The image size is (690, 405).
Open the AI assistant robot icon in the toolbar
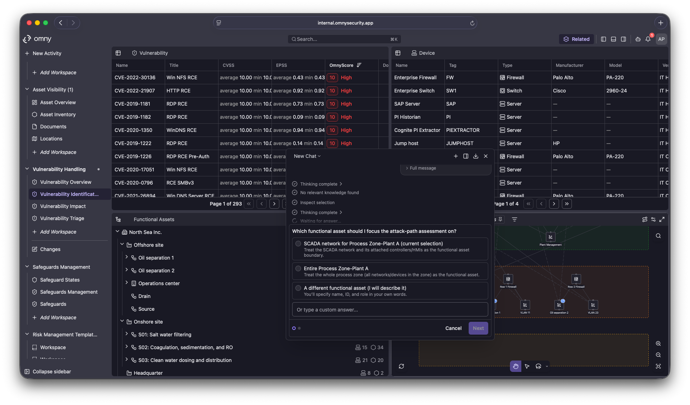point(638,39)
